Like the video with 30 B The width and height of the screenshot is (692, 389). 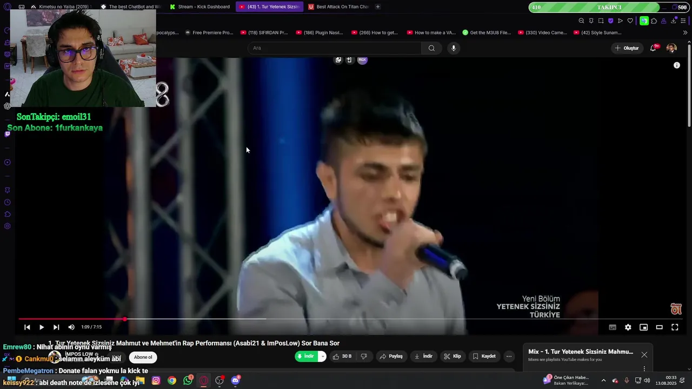[343, 356]
